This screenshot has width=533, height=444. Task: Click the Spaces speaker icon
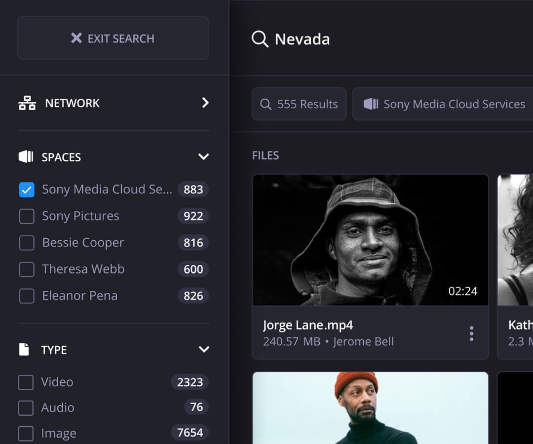pos(26,156)
